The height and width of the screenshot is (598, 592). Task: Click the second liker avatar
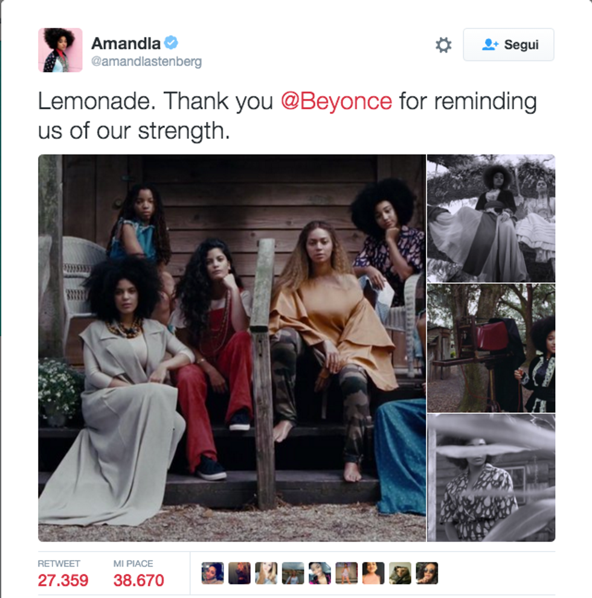239,573
